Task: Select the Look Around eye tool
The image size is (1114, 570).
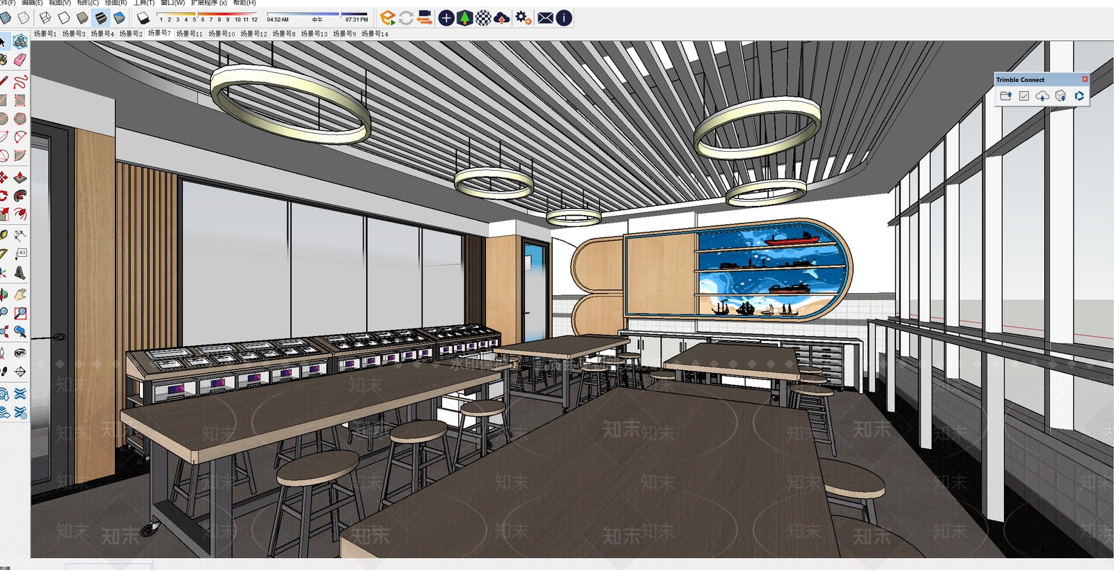Action: point(20,353)
